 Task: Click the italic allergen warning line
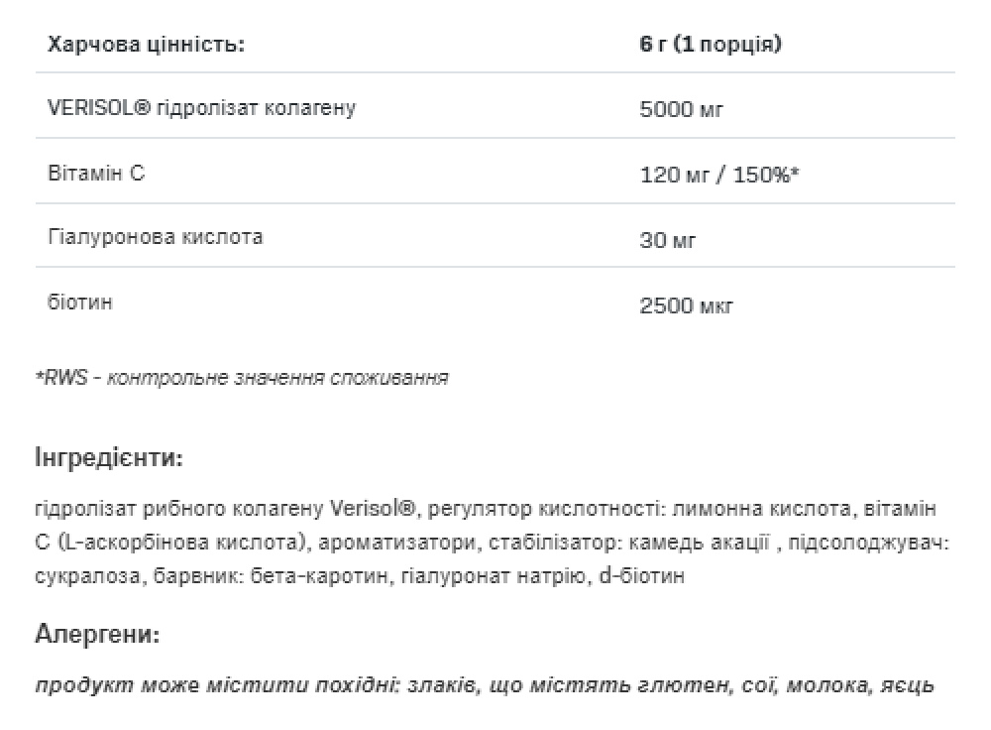tap(484, 684)
